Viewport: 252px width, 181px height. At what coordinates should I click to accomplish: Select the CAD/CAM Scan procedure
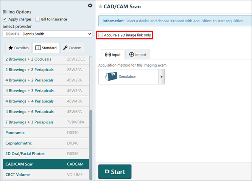tap(46, 164)
